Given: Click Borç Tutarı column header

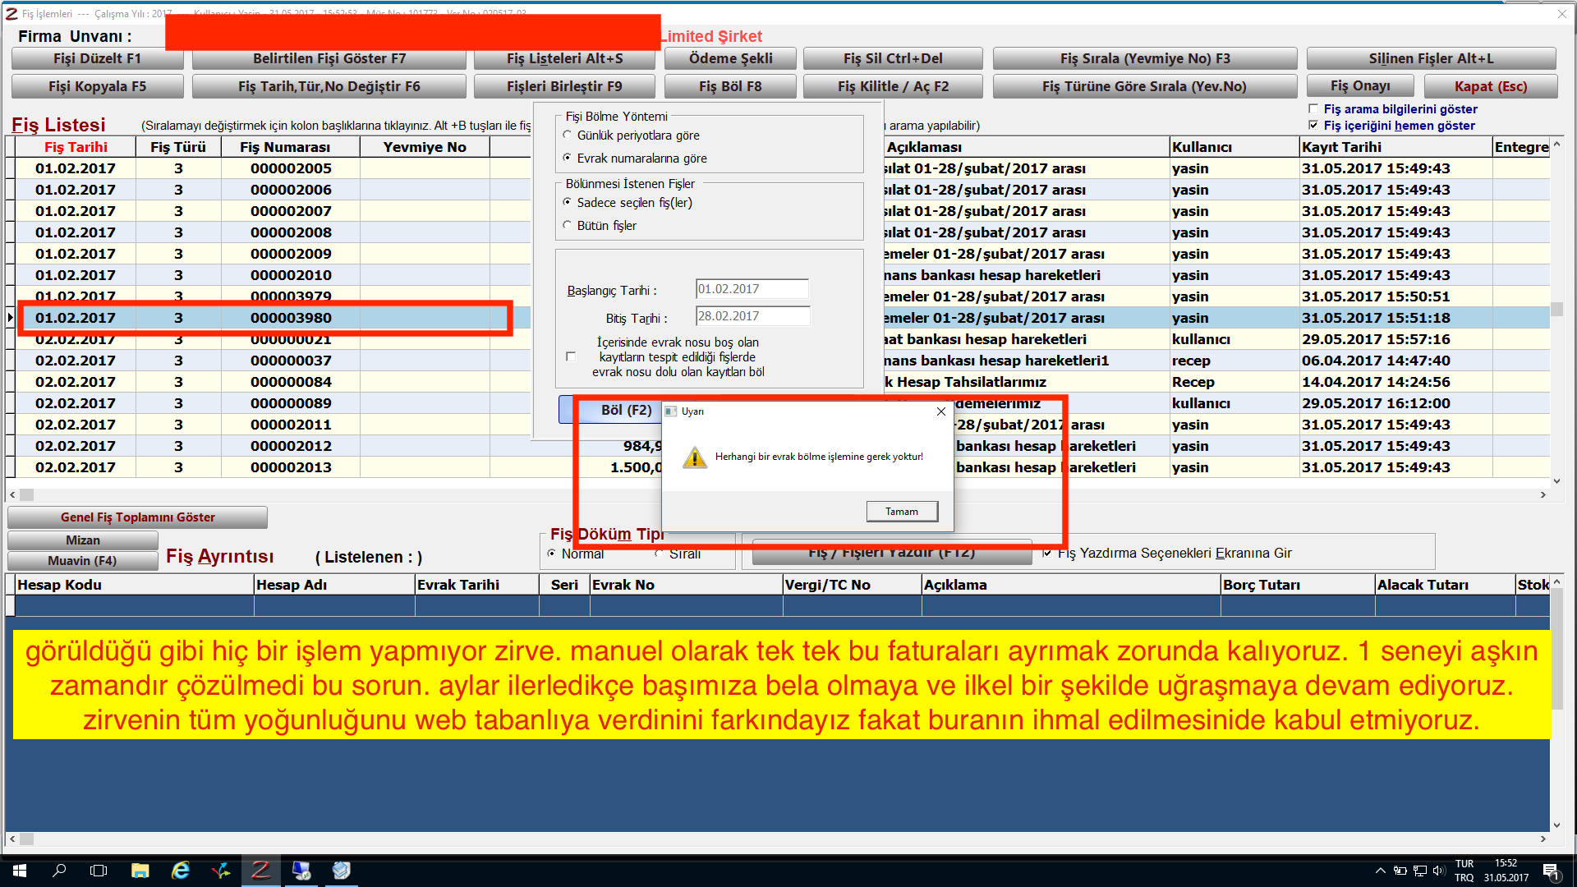Looking at the screenshot, I should coord(1298,585).
